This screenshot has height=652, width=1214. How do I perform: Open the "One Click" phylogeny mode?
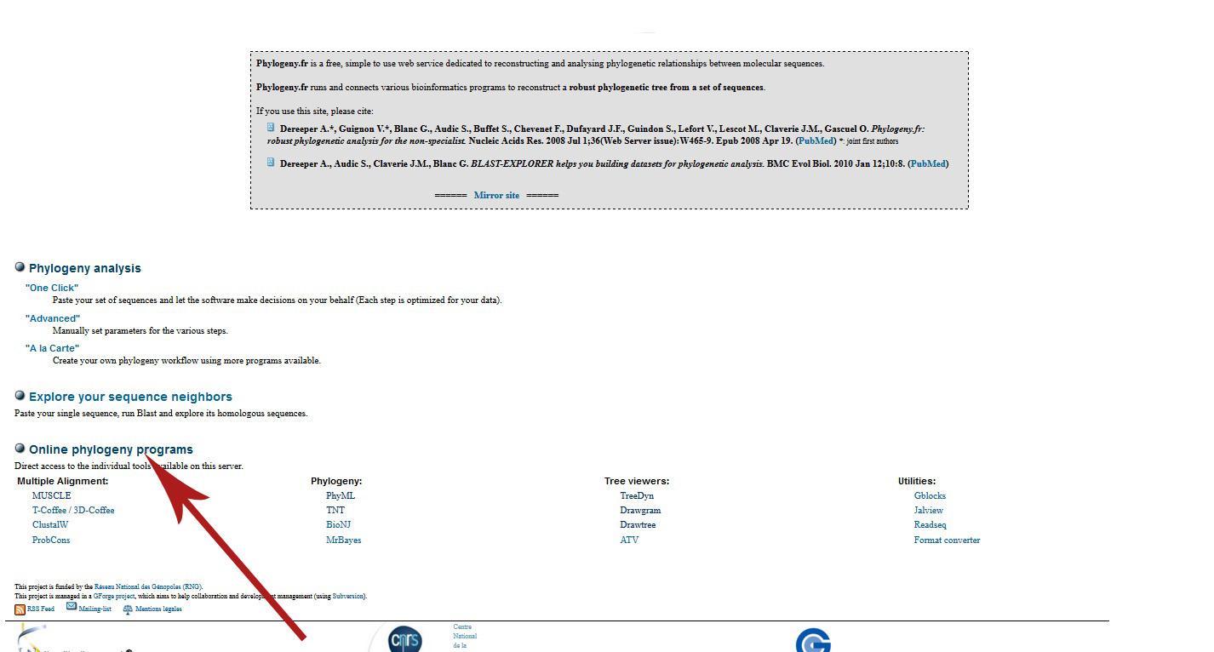52,288
